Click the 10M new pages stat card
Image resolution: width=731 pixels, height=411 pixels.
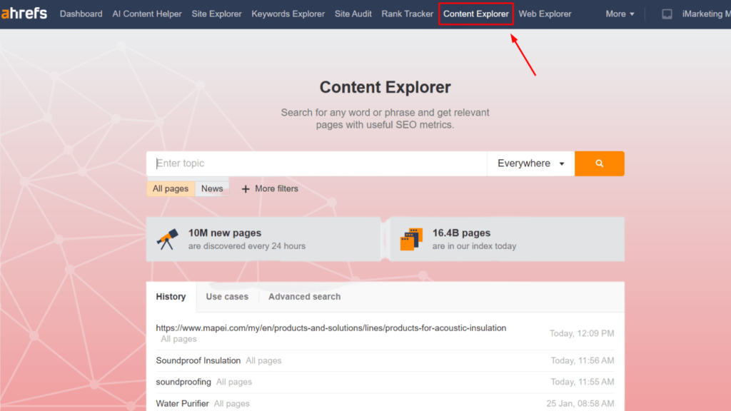pyautogui.click(x=263, y=239)
